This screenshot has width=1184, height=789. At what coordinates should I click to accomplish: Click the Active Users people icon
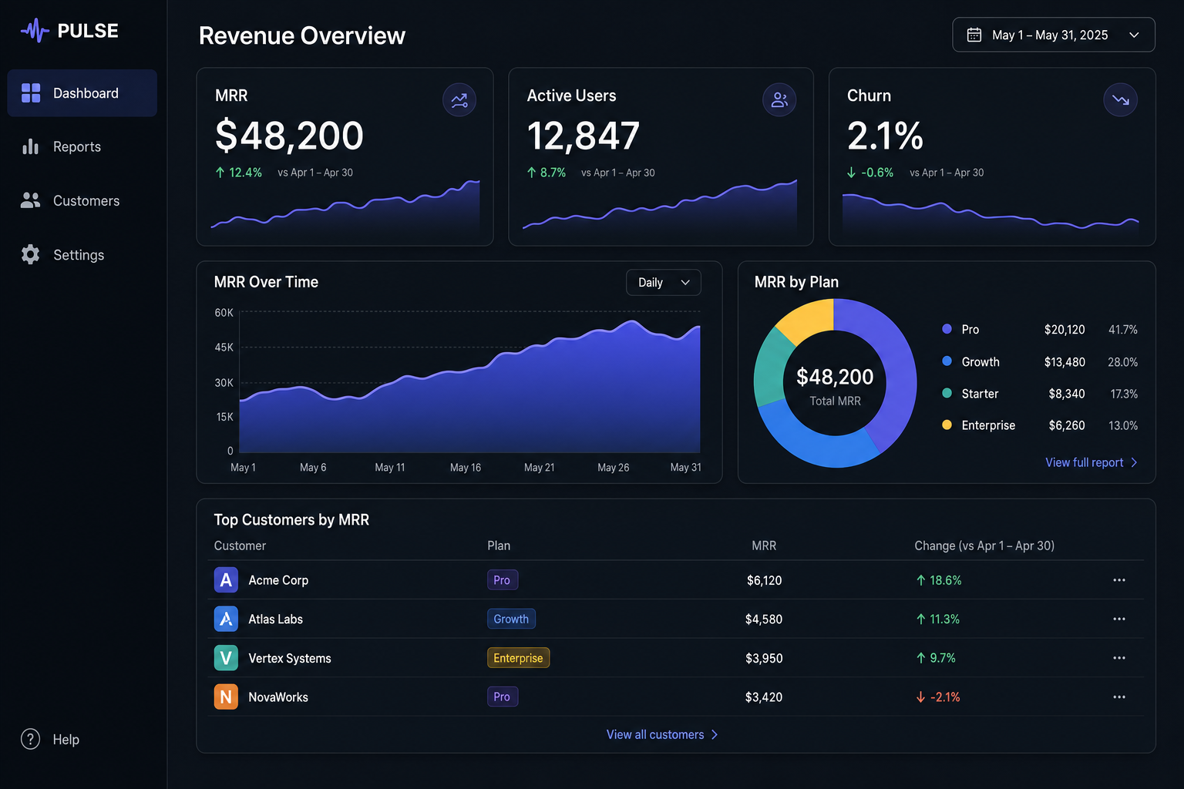[x=779, y=100]
